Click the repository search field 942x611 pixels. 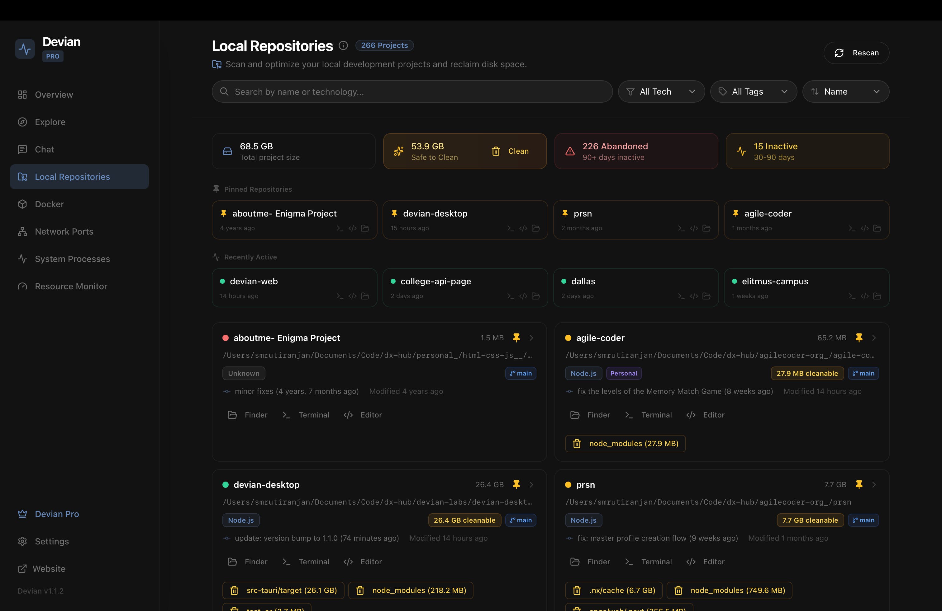(412, 92)
